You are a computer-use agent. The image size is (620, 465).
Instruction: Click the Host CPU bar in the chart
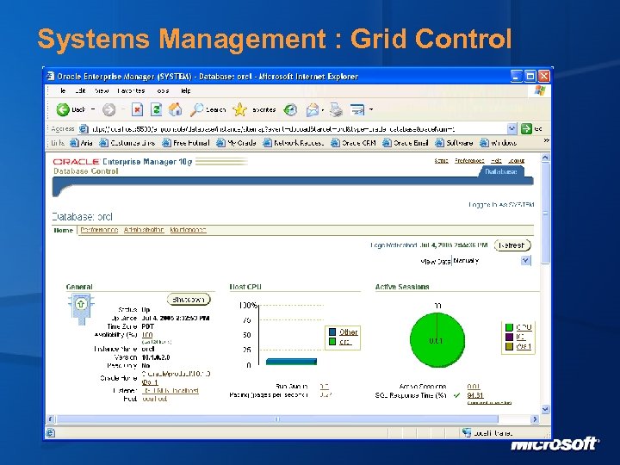291,362
